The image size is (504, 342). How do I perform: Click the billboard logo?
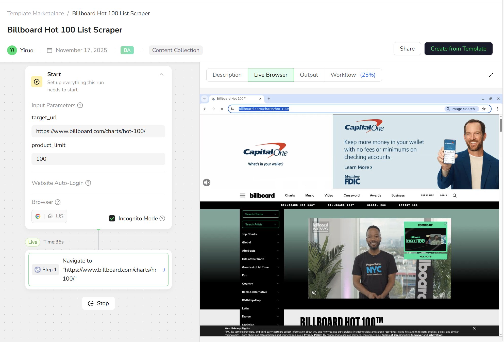[x=262, y=196]
